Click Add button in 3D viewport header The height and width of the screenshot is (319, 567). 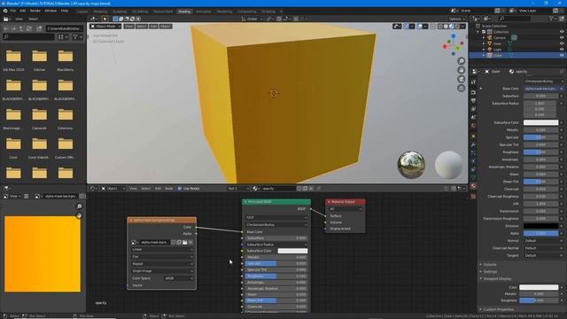(153, 27)
